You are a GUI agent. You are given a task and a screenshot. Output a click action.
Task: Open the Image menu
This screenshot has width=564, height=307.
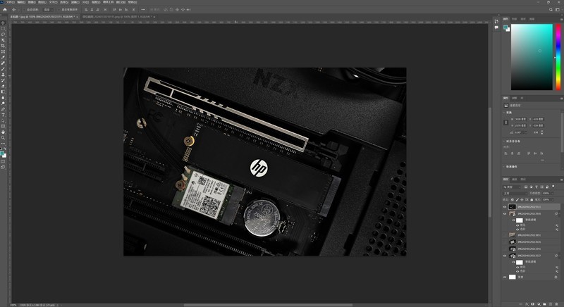click(32, 2)
